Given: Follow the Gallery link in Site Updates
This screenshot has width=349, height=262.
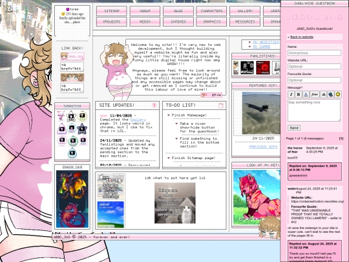Looking at the screenshot, I should point(138,120).
